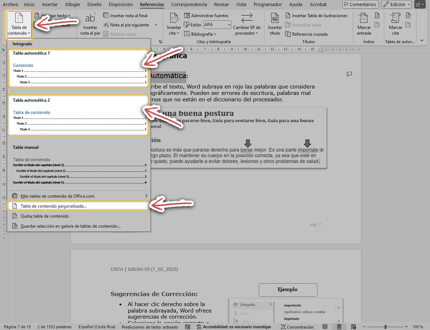Screen dimensions: 430x330
Task: Click Marcar cita icon
Action: pos(395,19)
